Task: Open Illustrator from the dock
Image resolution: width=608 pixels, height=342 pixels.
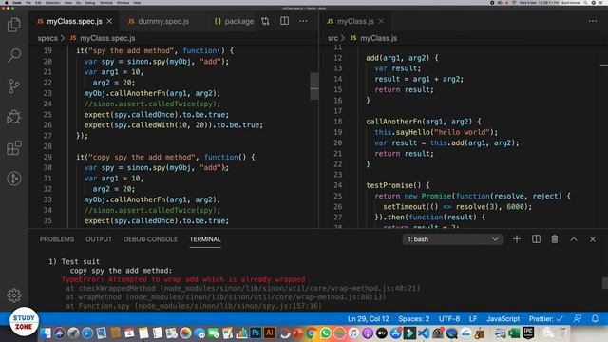Action: [x=270, y=332]
